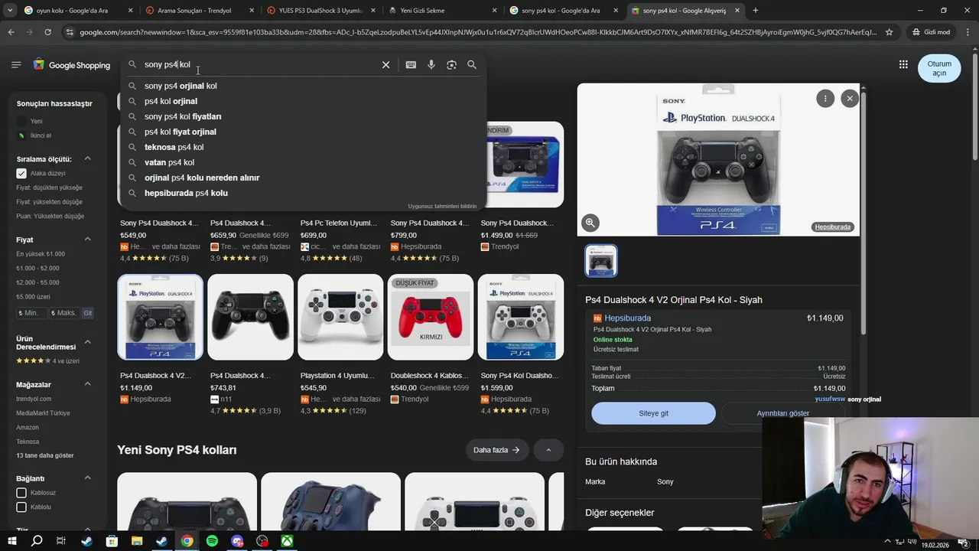
Task: Filter by trendyol.com store
Action: tap(34, 399)
